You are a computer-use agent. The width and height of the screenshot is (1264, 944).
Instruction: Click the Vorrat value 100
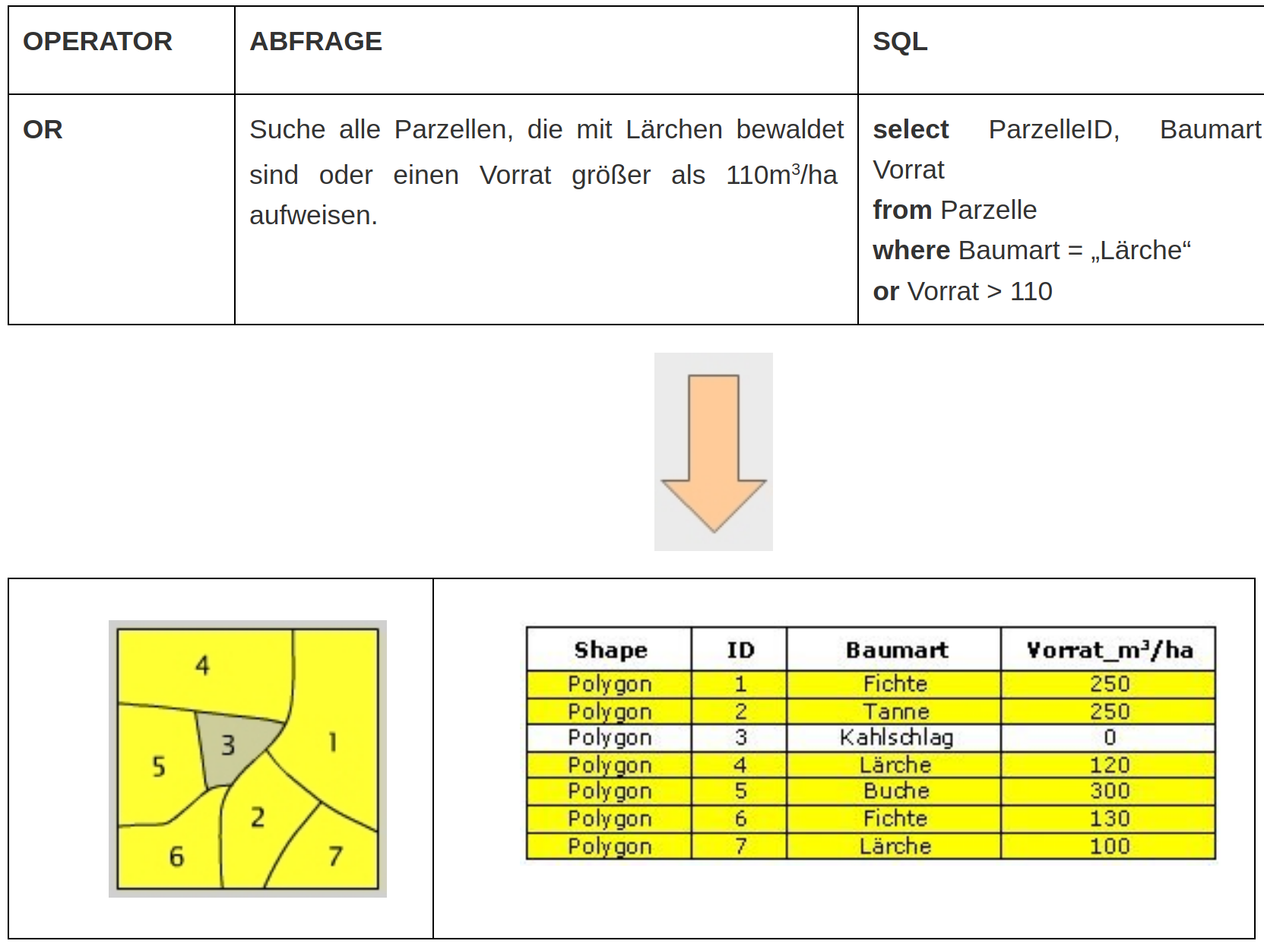(x=1109, y=846)
